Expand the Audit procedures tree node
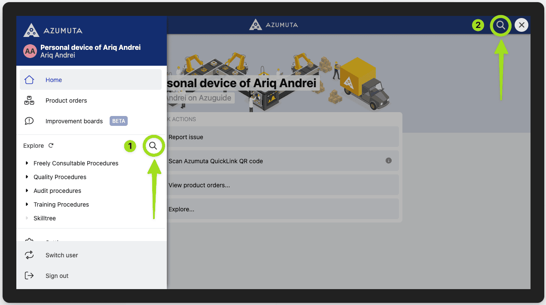 click(x=27, y=191)
